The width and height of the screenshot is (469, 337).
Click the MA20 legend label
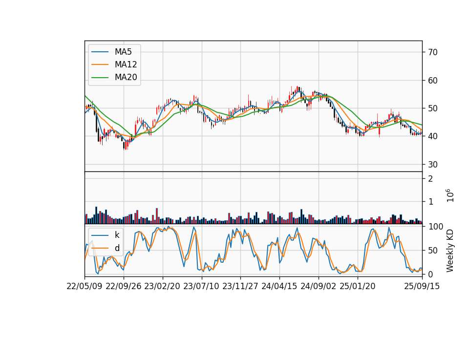[126, 77]
